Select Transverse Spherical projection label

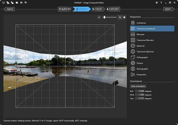145,52
